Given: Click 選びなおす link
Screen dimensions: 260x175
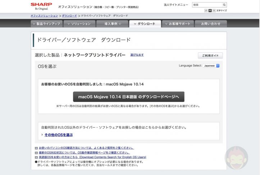Looking at the screenshot, I should pos(137,55).
